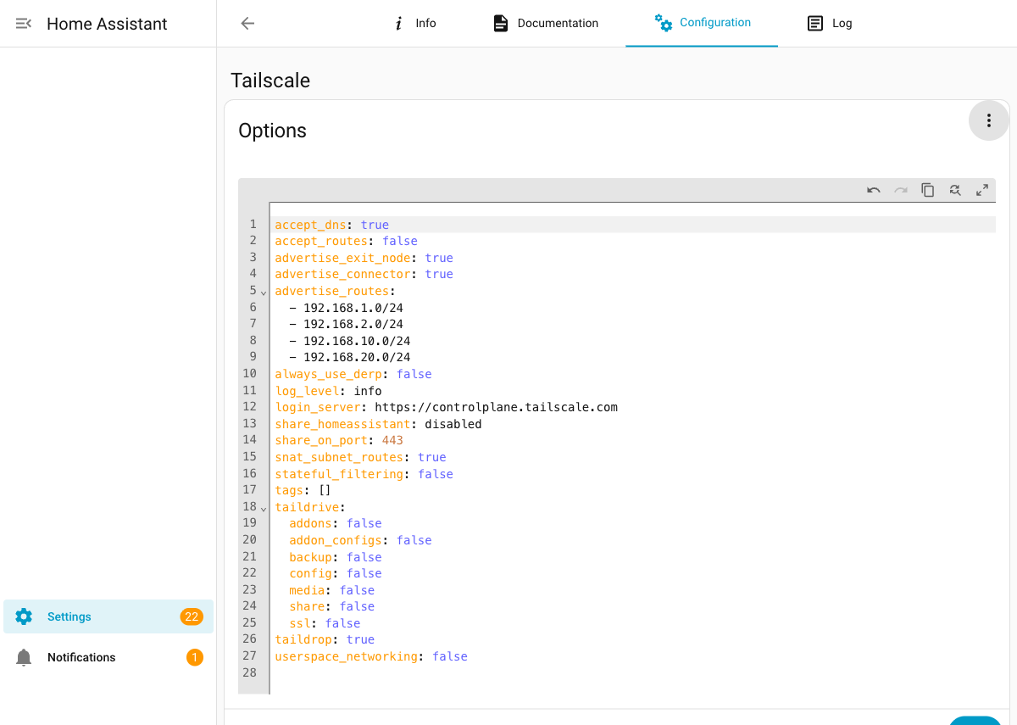Click the stateful_filtering false value
The width and height of the screenshot is (1017, 725).
click(x=436, y=474)
